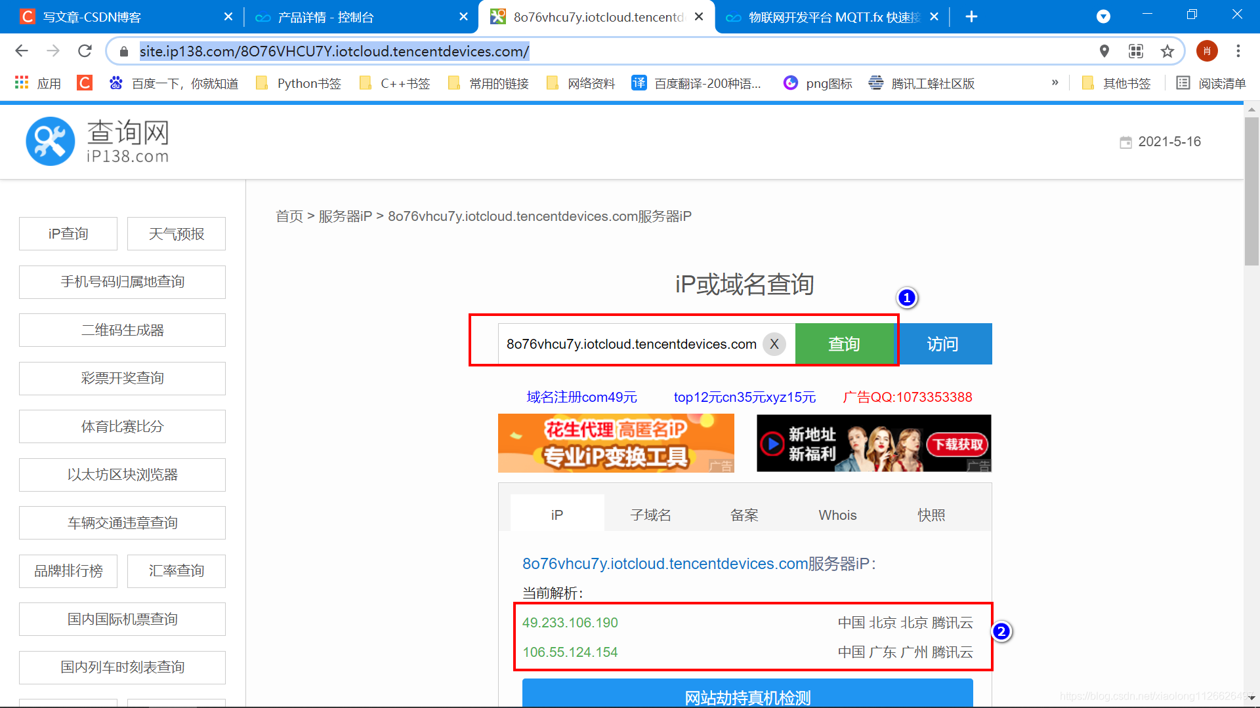Switch to the 子域名 tab
1260x708 pixels.
650,515
